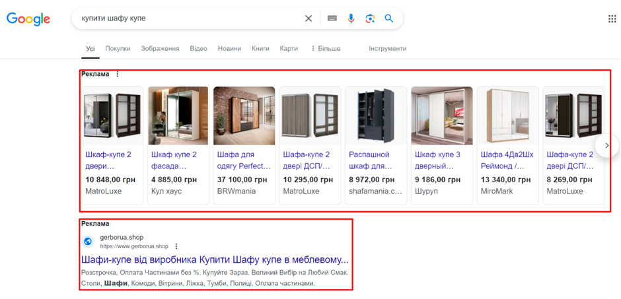Open product image priced 10 295,00 грн
621x299 pixels.
tap(310, 116)
